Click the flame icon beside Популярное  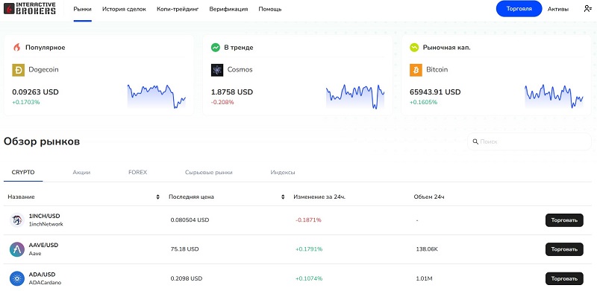point(16,48)
